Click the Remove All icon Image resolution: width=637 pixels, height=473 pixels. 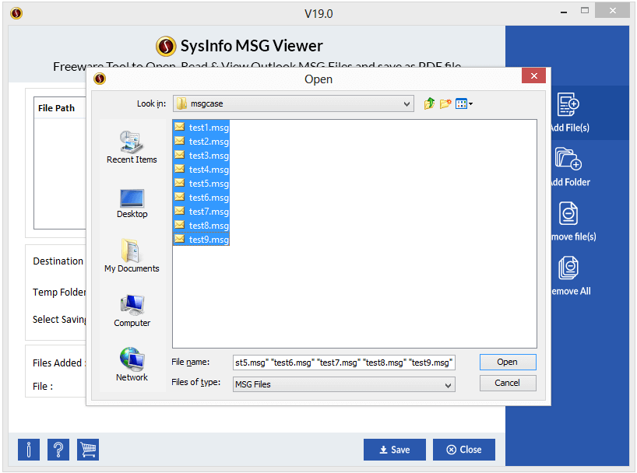pos(568,268)
